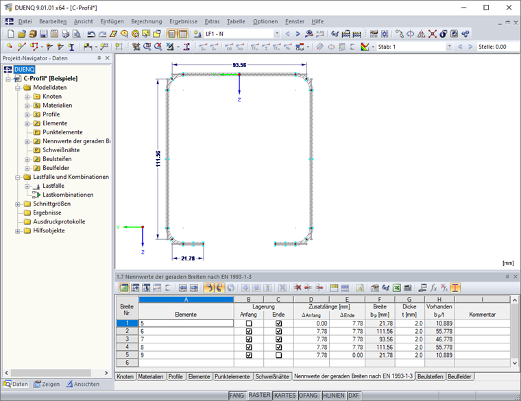Toggle the KARTES status bar button
The width and height of the screenshot is (521, 401).
(x=284, y=396)
